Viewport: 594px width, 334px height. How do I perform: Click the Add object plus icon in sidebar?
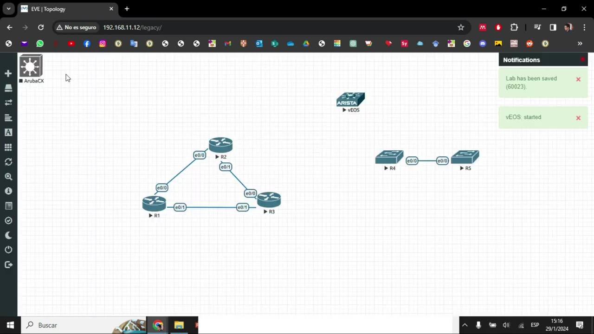click(x=8, y=73)
